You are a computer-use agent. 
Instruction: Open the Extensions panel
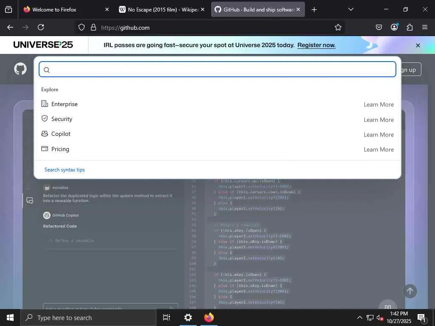(410, 27)
